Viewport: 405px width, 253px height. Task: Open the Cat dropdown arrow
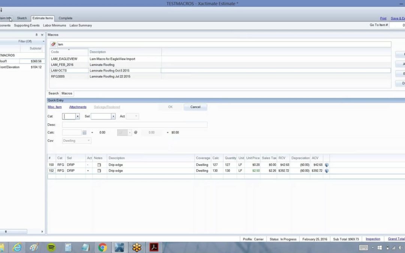point(78,117)
